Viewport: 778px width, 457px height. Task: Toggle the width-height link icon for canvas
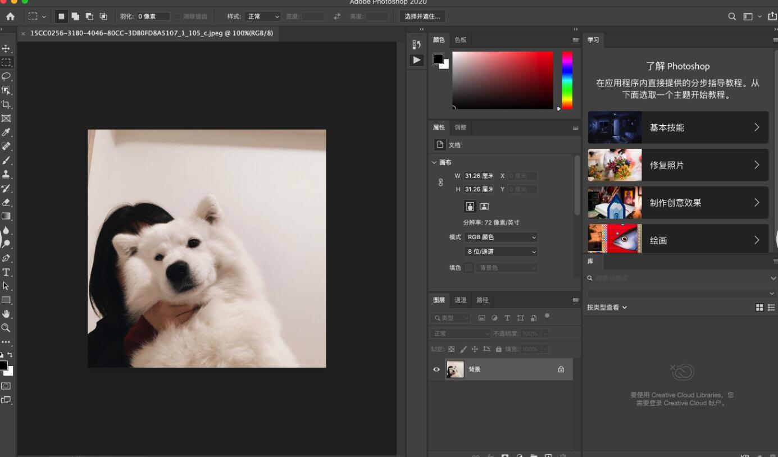(440, 182)
